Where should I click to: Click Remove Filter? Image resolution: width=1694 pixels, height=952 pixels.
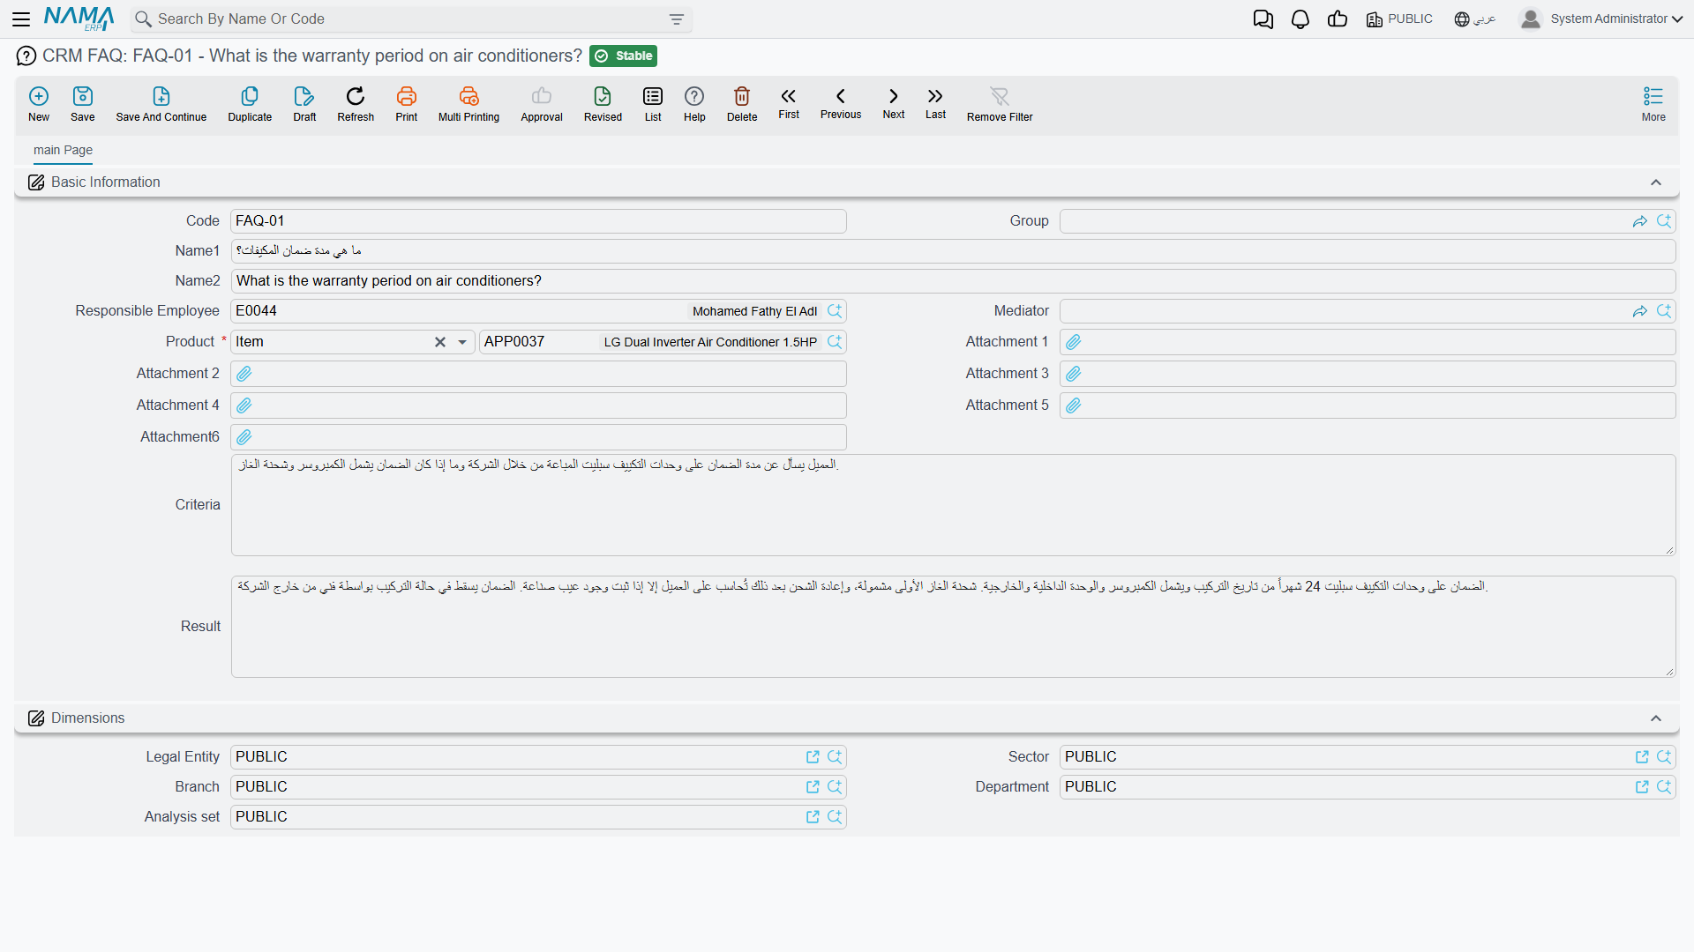[1000, 103]
